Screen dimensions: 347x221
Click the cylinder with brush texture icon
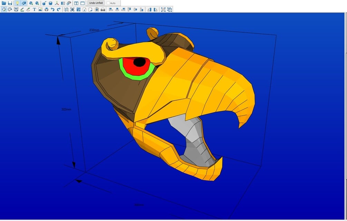coord(44,3)
